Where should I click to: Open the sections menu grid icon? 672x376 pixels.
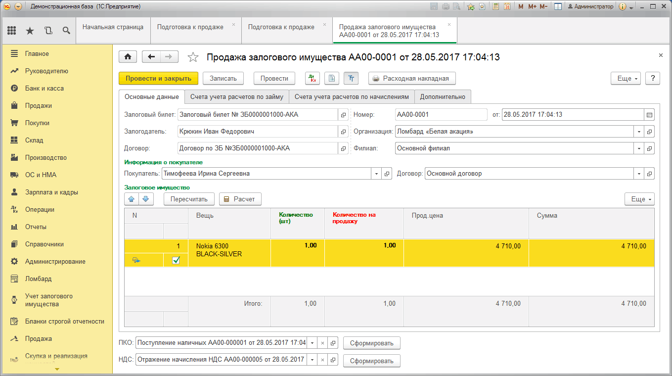click(12, 31)
